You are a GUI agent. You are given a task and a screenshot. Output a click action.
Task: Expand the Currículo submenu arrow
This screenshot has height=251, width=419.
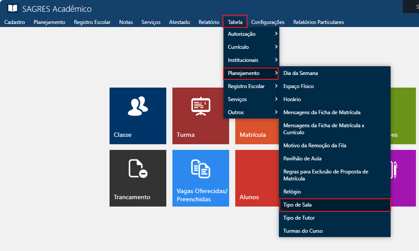click(x=276, y=47)
